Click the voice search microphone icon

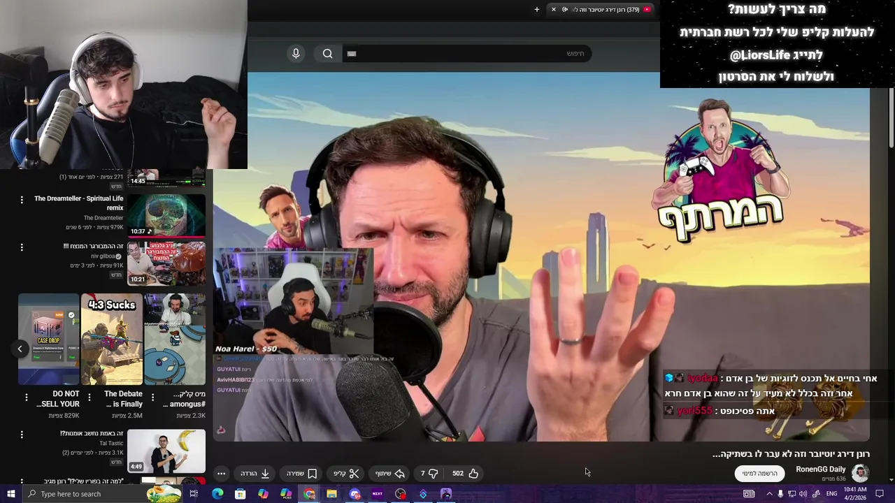[296, 54]
